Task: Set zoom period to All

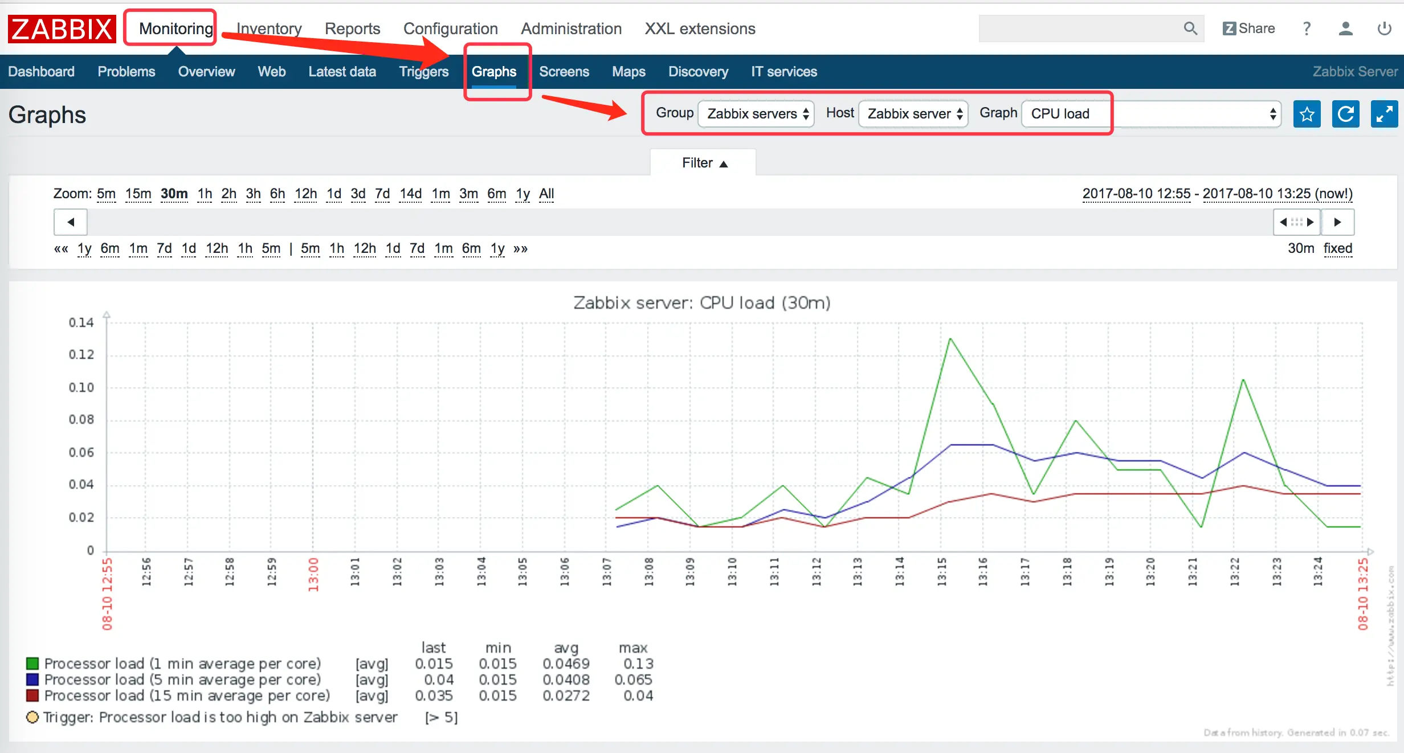Action: tap(546, 194)
